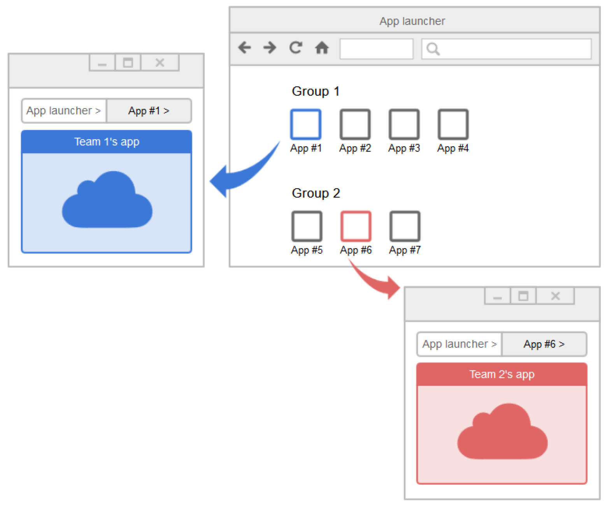The height and width of the screenshot is (508, 614).
Task: Launch App #1 from Group 1
Action: 306,124
